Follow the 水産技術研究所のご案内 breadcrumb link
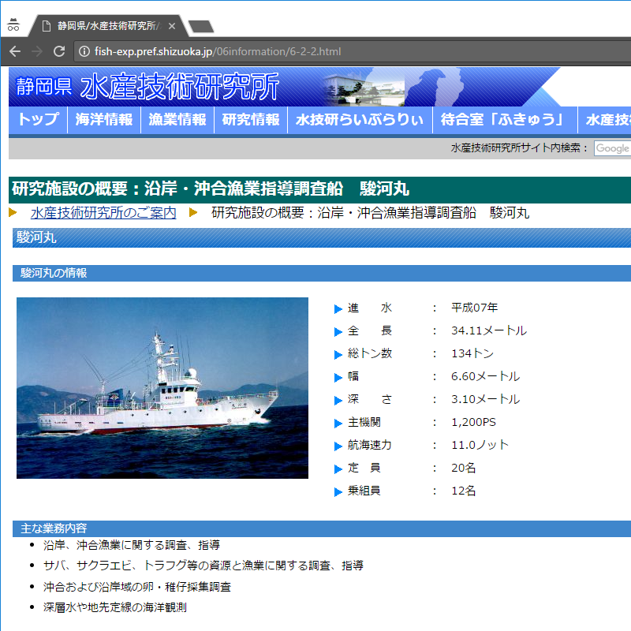This screenshot has width=631, height=631. [103, 213]
